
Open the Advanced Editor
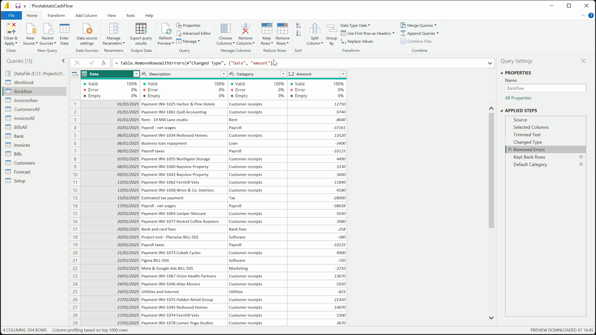(x=194, y=33)
